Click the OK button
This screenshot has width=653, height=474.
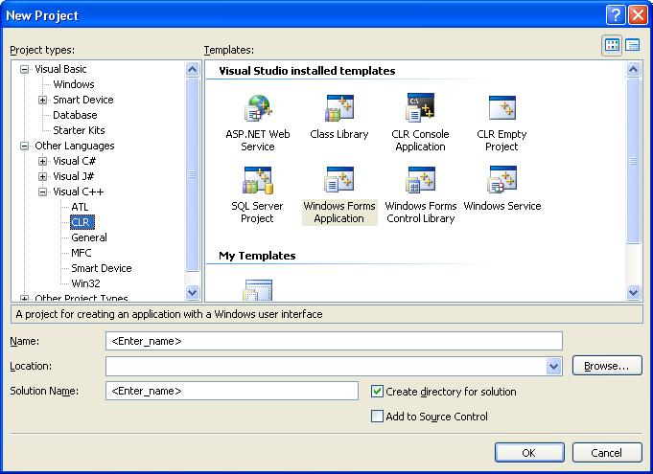point(529,452)
